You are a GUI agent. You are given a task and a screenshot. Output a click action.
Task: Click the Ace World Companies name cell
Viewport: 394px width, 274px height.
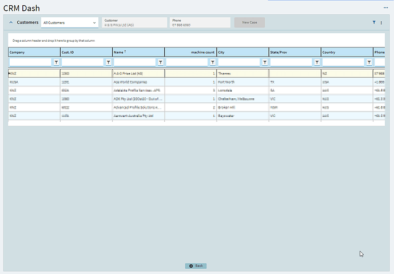click(138, 82)
